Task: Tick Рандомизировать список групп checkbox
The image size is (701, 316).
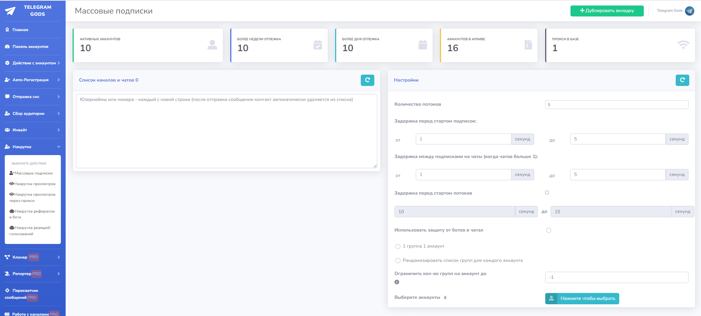Action: tap(398, 261)
